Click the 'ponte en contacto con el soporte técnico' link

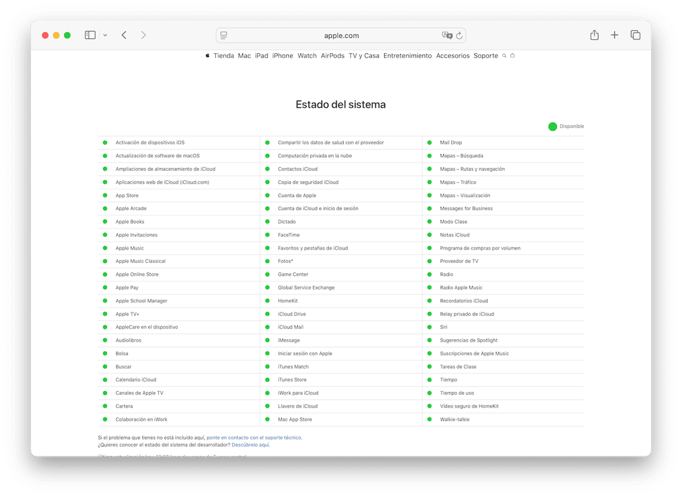coord(254,437)
